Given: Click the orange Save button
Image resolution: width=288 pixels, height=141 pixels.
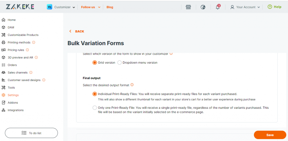Looking at the screenshot, I should [x=270, y=135].
